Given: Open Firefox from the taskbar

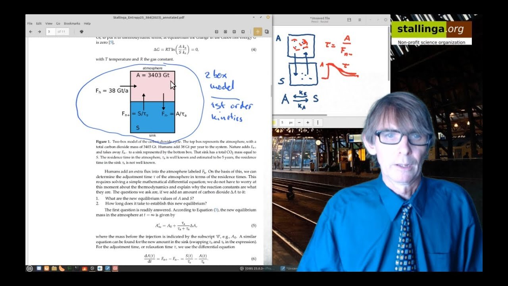Looking at the screenshot, I should tap(46, 269).
